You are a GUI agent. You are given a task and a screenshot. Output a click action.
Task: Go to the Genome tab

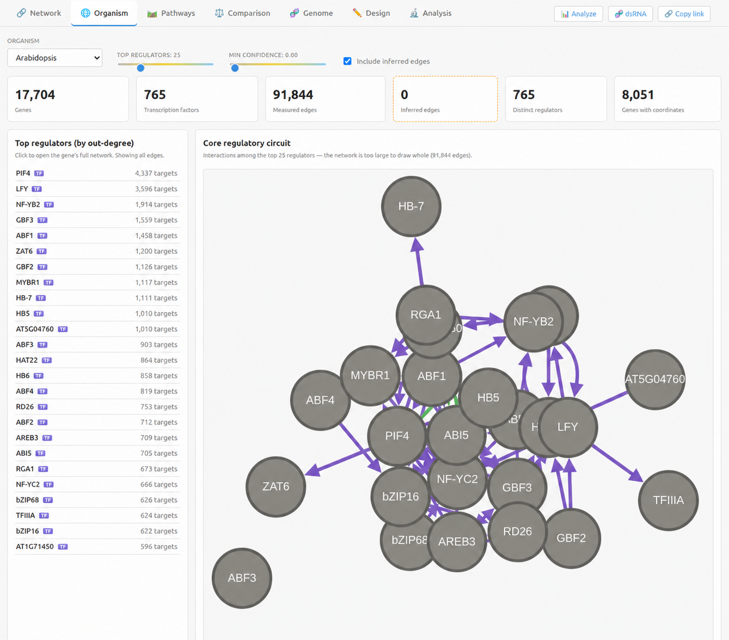pyautogui.click(x=311, y=13)
